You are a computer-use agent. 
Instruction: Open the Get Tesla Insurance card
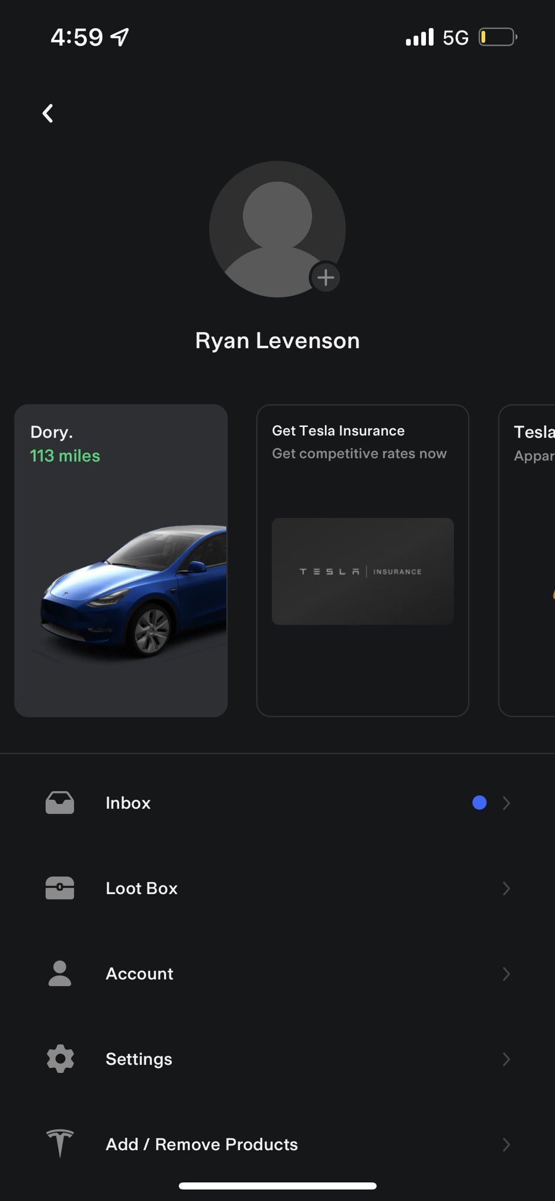[x=363, y=561]
